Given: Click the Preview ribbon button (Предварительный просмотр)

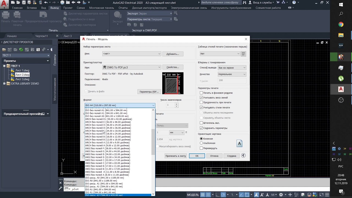Looking at the screenshot, I should [43, 17].
